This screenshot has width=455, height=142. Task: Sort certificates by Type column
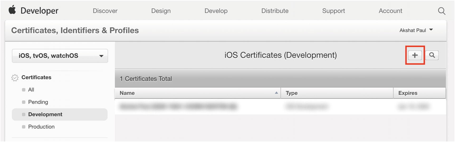(x=291, y=93)
